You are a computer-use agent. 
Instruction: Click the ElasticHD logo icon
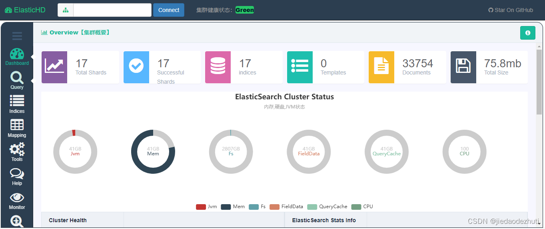click(x=8, y=10)
